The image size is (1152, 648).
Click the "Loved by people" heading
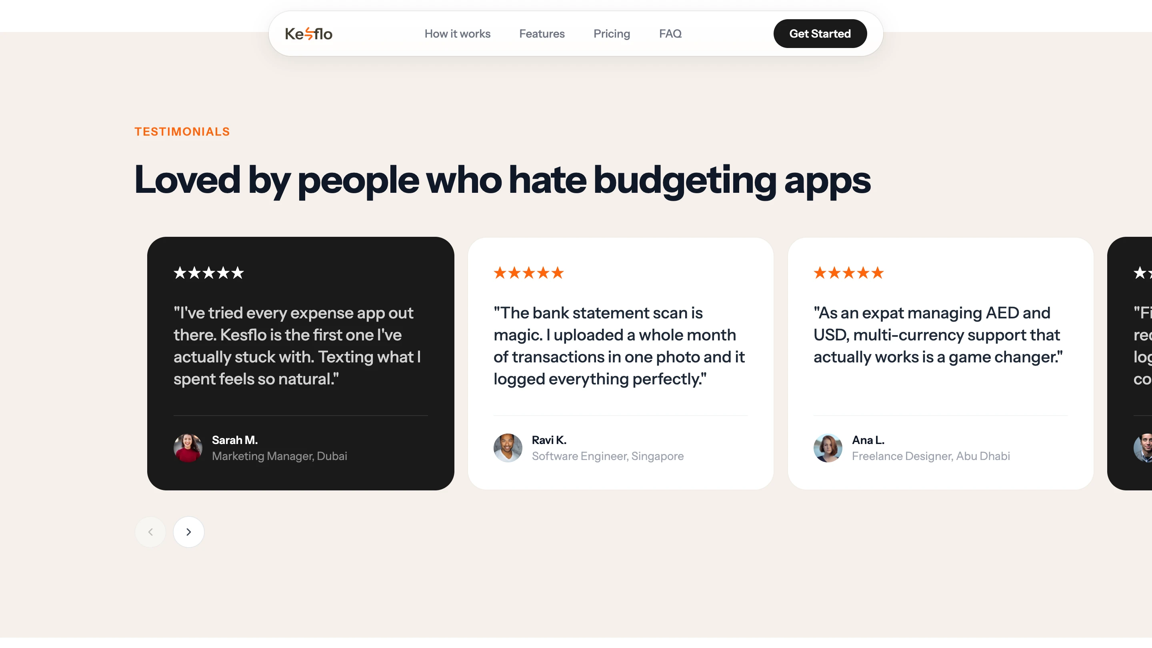tap(502, 180)
